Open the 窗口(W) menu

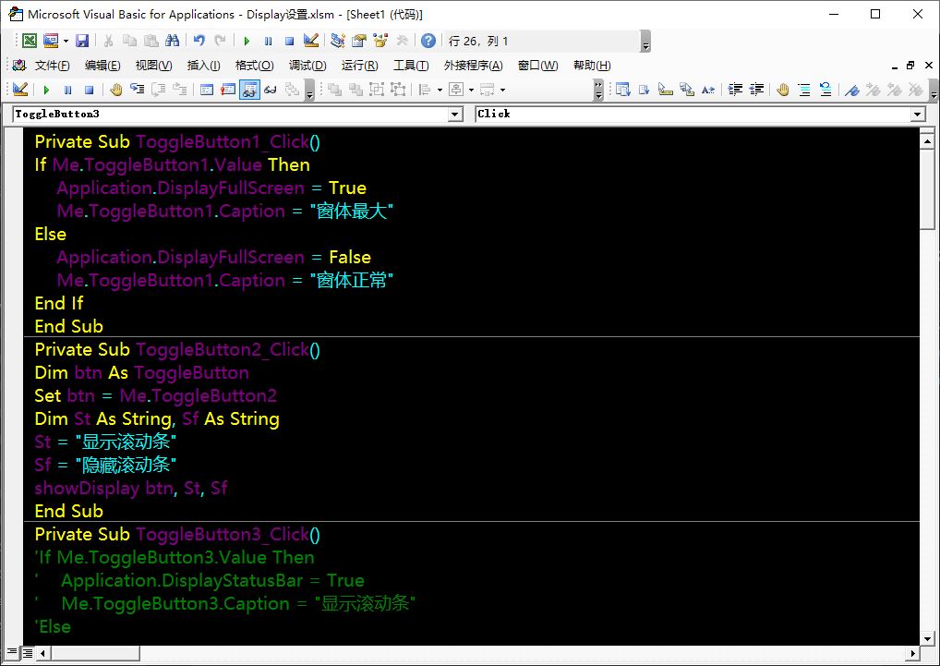point(537,66)
